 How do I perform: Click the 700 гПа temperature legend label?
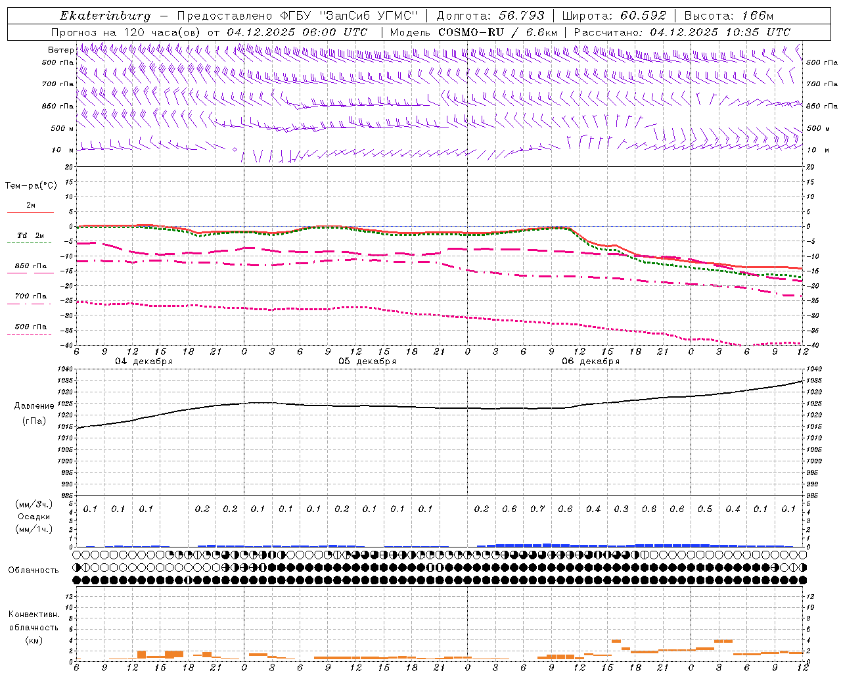(x=31, y=296)
